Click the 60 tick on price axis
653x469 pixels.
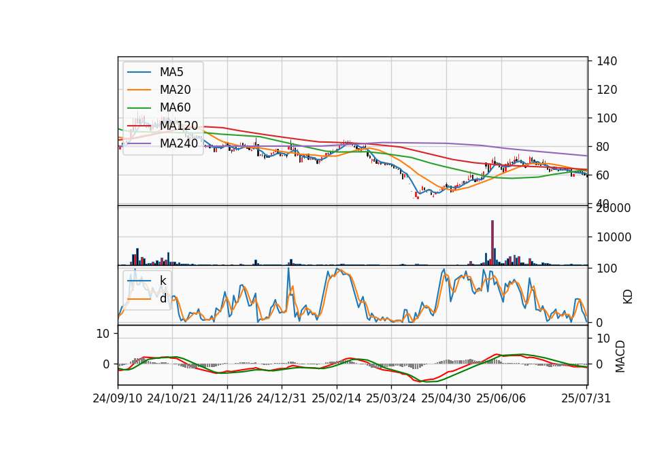(x=603, y=175)
